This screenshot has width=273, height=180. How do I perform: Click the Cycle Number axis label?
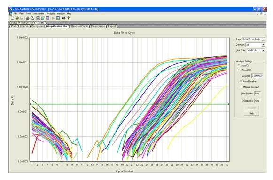[125, 171]
